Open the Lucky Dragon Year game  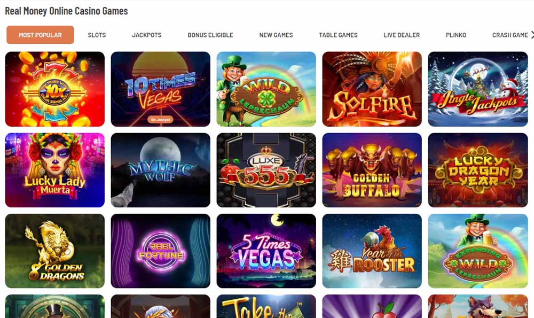click(478, 170)
